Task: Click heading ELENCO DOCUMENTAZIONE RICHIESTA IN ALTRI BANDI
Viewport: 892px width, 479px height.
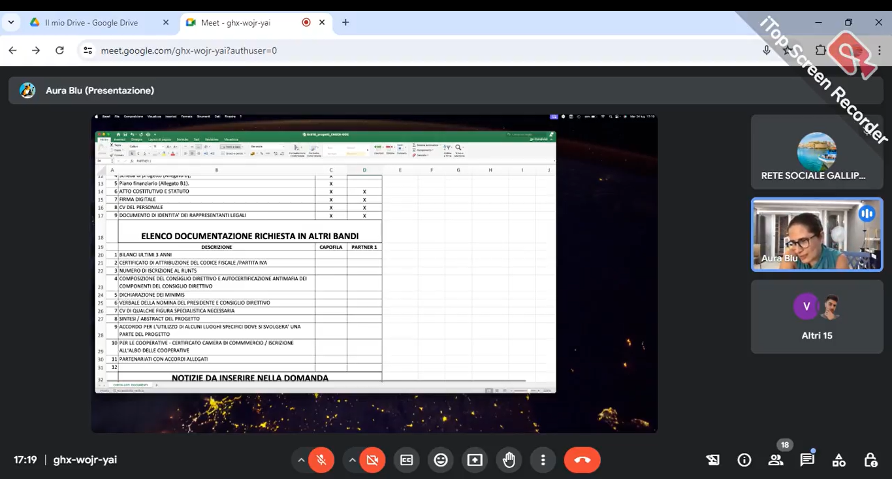Action: click(x=250, y=236)
